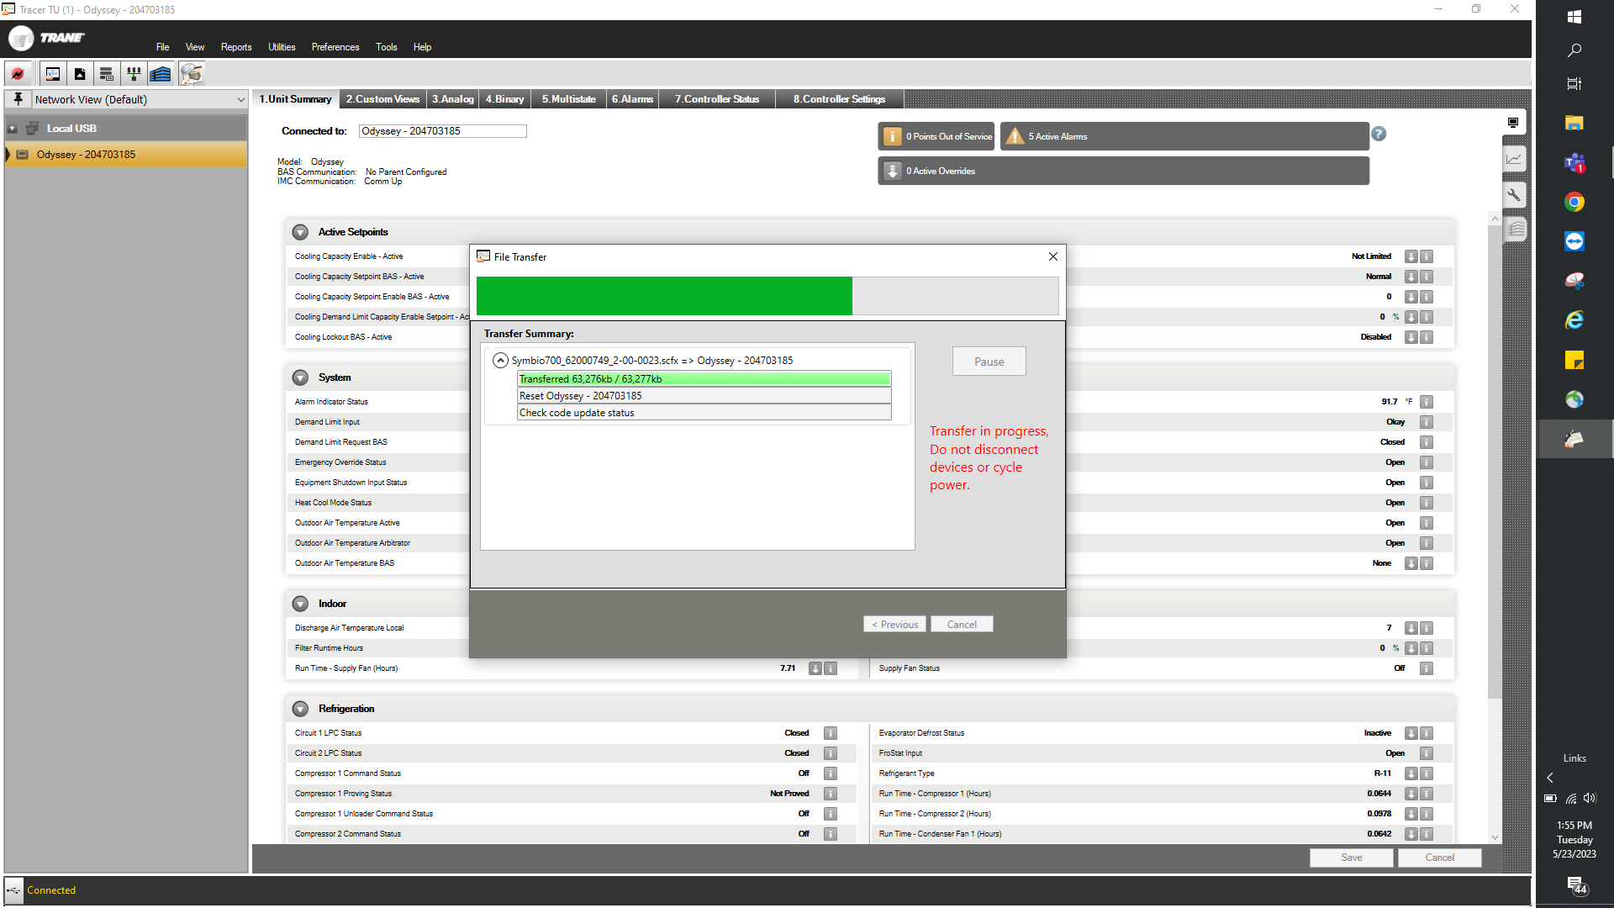Screen dimensions: 1614x908
Task: Select Reset Odyssey - 204703185 step row
Action: click(x=704, y=396)
